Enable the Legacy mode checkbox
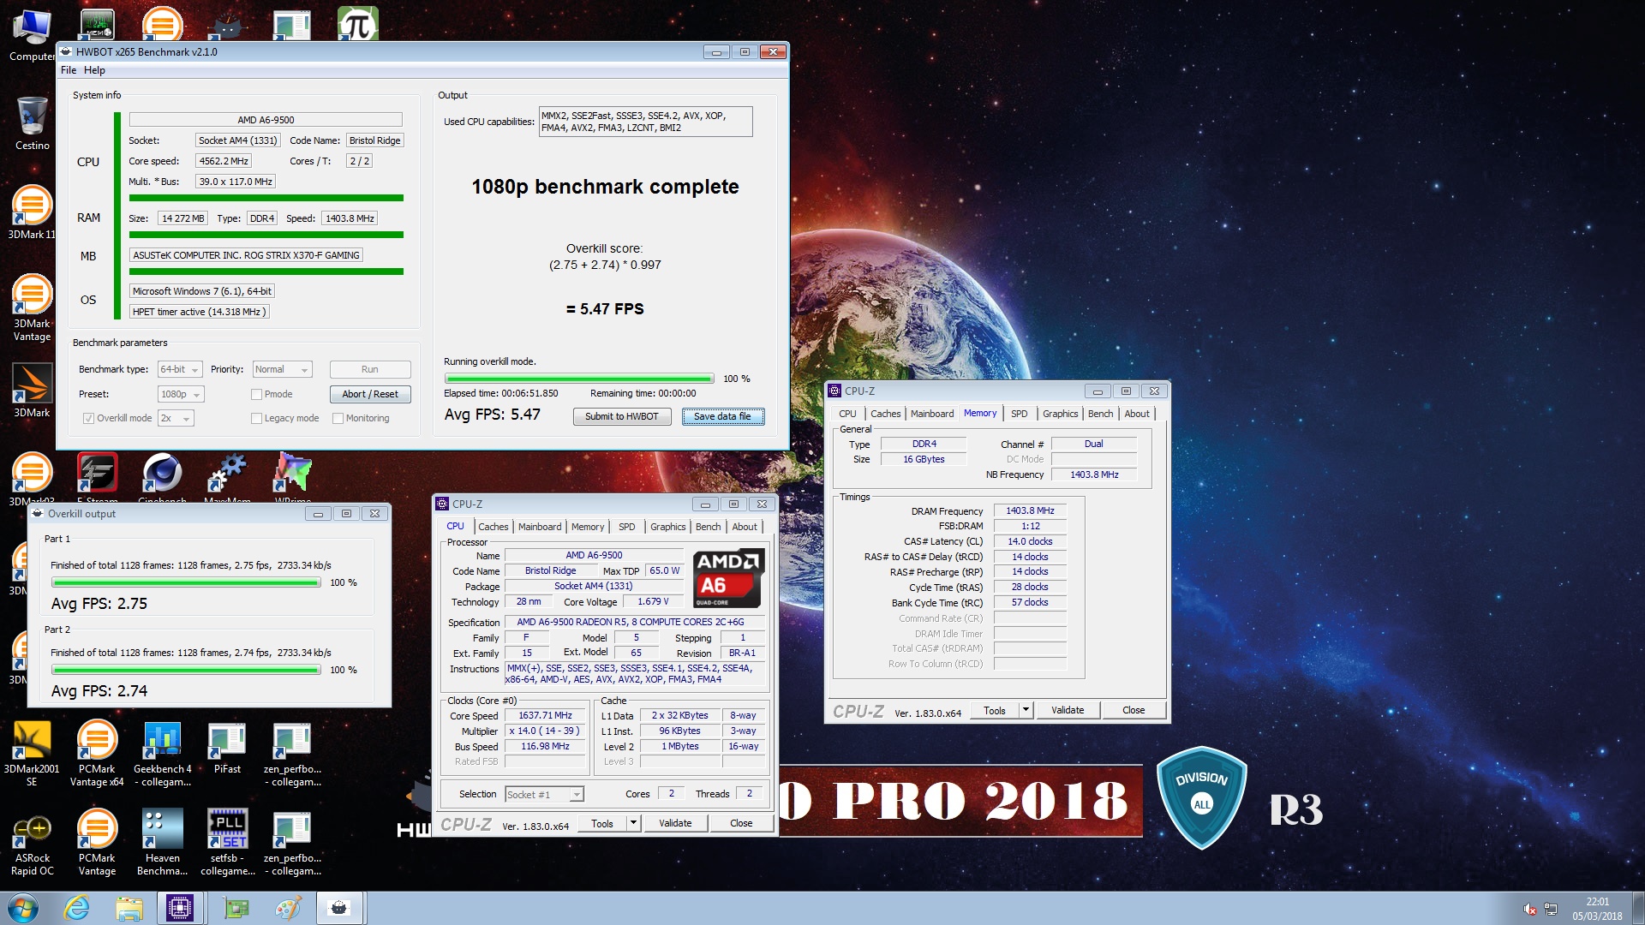Image resolution: width=1645 pixels, height=925 pixels. (256, 418)
